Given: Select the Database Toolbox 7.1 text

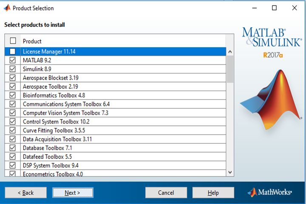Looking at the screenshot, I should pos(48,148).
